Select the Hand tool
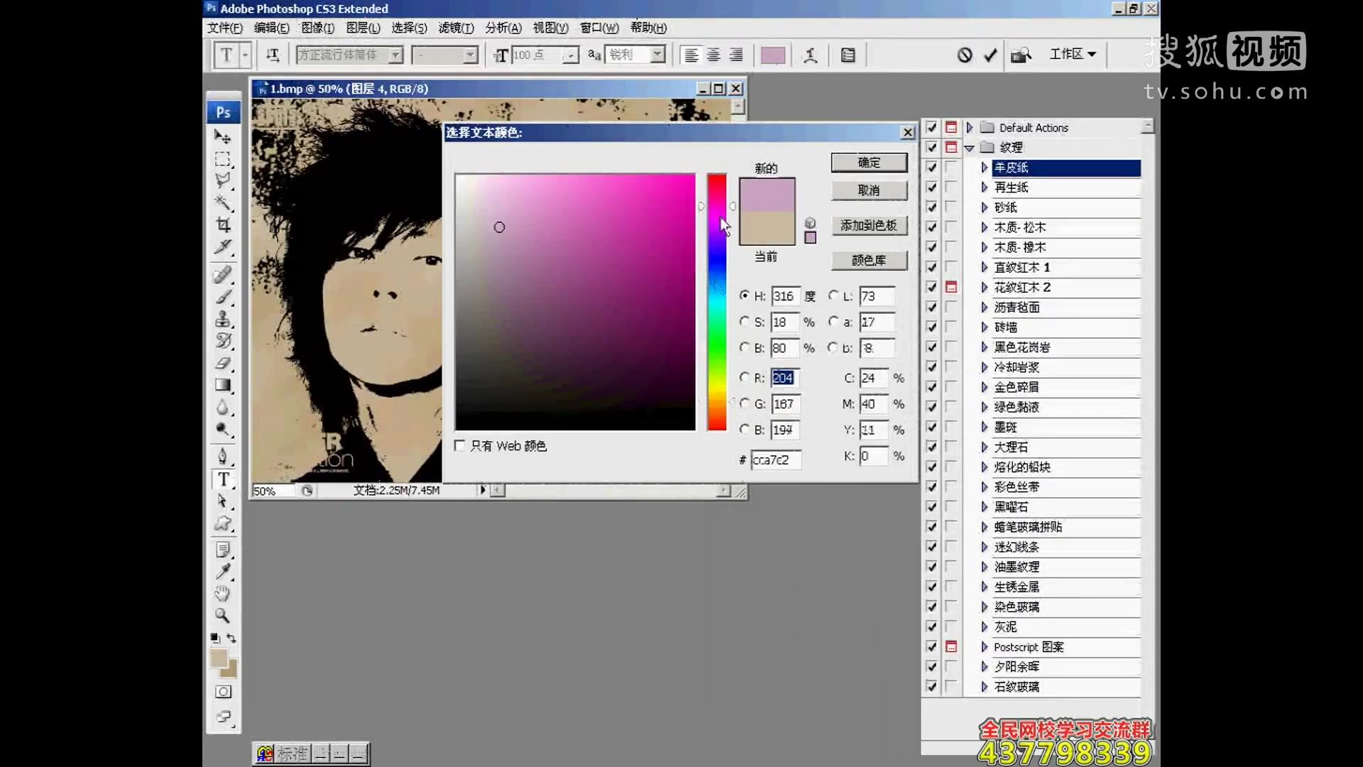This screenshot has width=1363, height=767. coord(223,594)
